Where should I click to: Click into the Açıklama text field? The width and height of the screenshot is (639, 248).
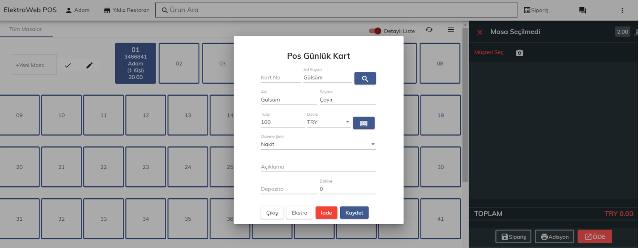318,167
